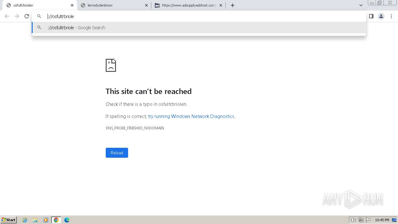Click the Windows Network Diagnostics link
The image size is (398, 224).
[191, 116]
